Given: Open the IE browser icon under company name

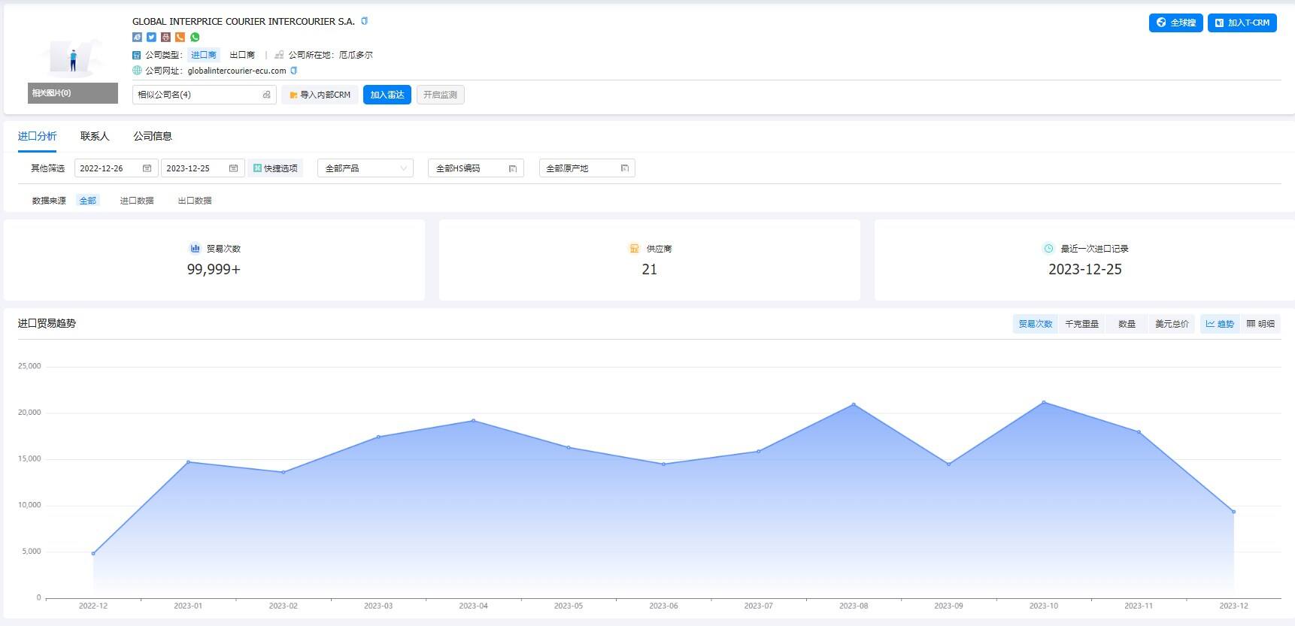Looking at the screenshot, I should [137, 37].
